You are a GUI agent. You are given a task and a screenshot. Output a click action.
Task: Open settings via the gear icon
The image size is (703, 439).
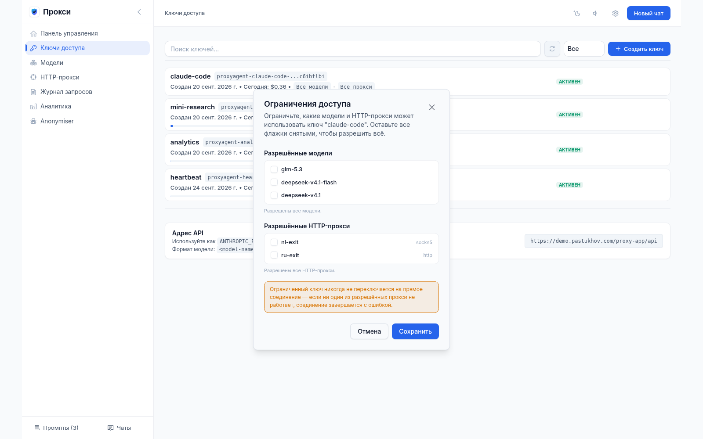[615, 13]
